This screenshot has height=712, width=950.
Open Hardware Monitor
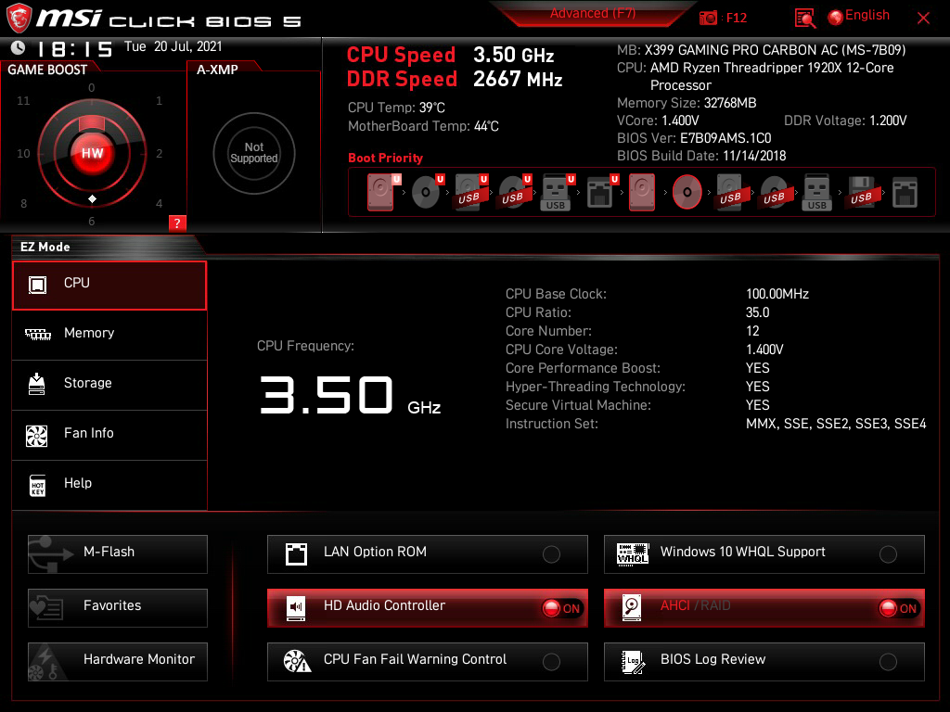pos(118,662)
